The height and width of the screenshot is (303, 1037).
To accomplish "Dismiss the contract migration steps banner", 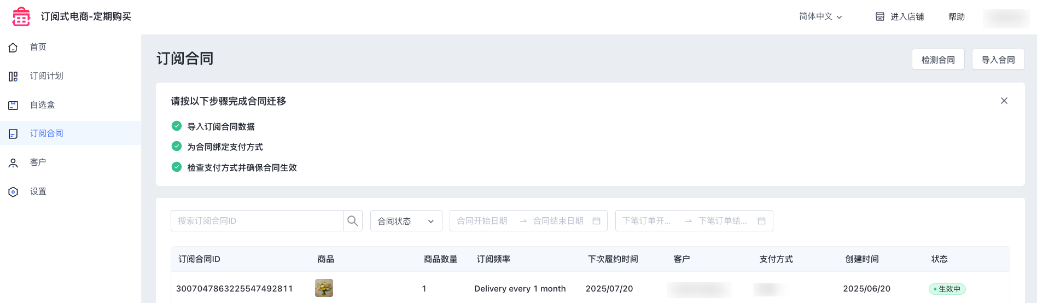I will 1004,101.
